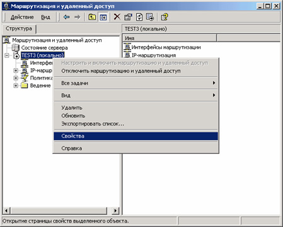Click the Help question mark toolbar icon
The width and height of the screenshot is (283, 227).
[x=165, y=17]
